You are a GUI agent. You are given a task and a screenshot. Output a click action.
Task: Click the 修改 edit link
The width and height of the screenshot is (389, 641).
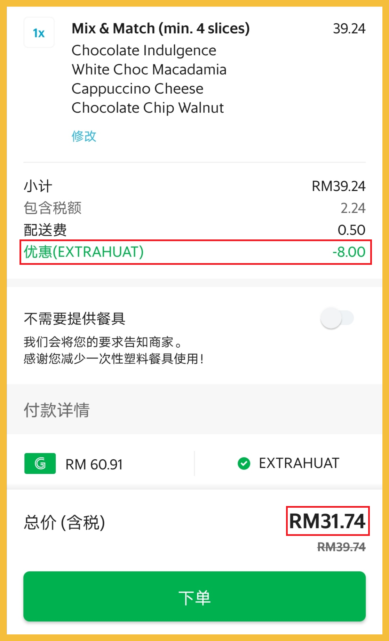(x=84, y=136)
